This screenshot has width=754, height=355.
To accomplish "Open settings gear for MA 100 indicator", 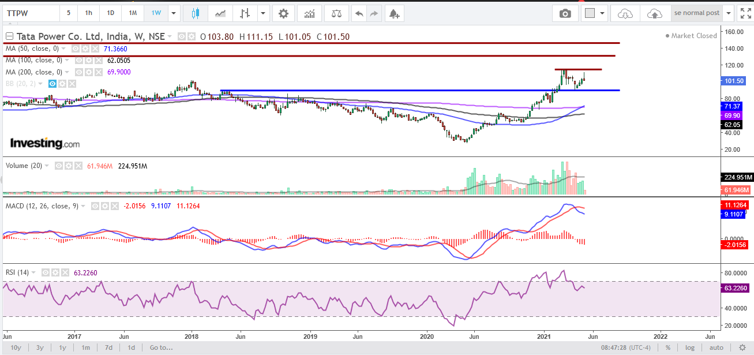I will click(88, 60).
